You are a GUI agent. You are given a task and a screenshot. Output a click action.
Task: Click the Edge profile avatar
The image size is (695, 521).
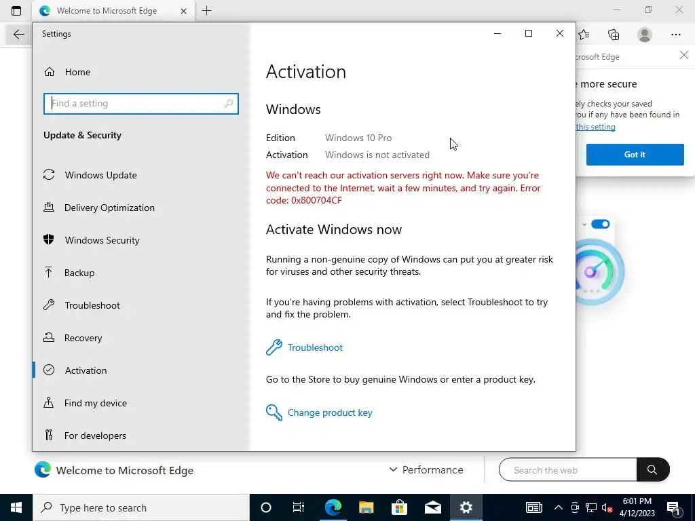click(645, 35)
